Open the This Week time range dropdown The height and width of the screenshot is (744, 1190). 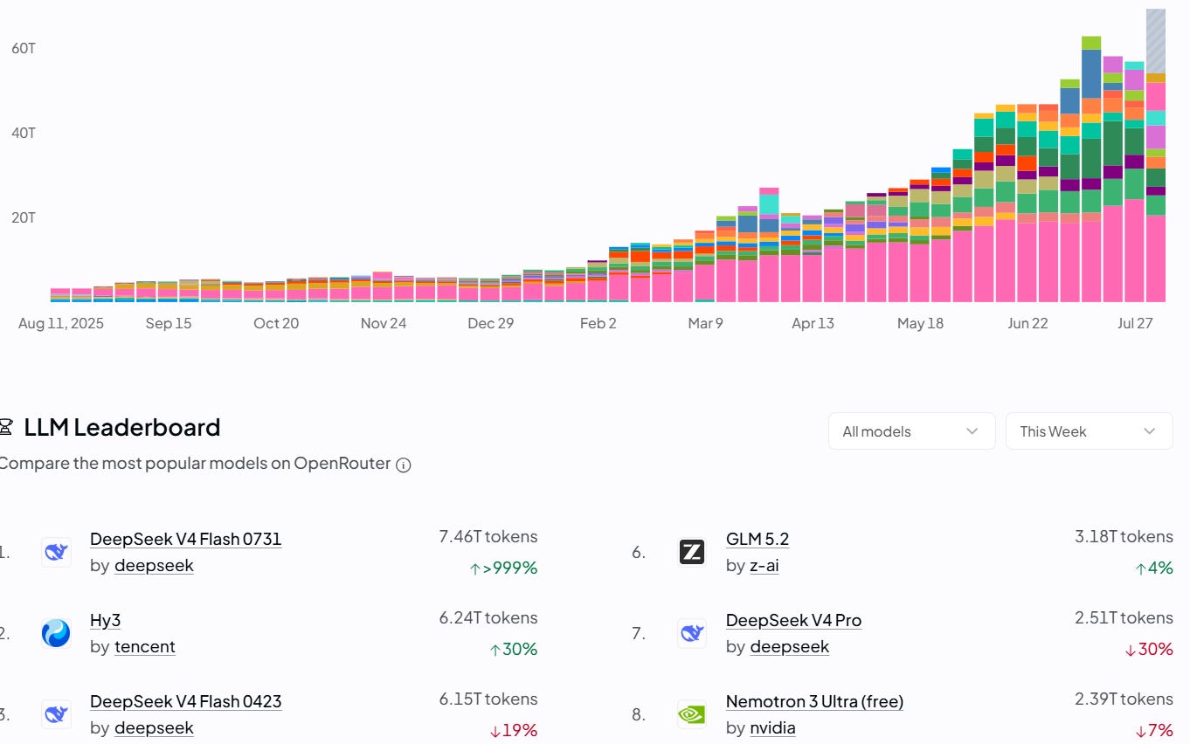click(1089, 431)
